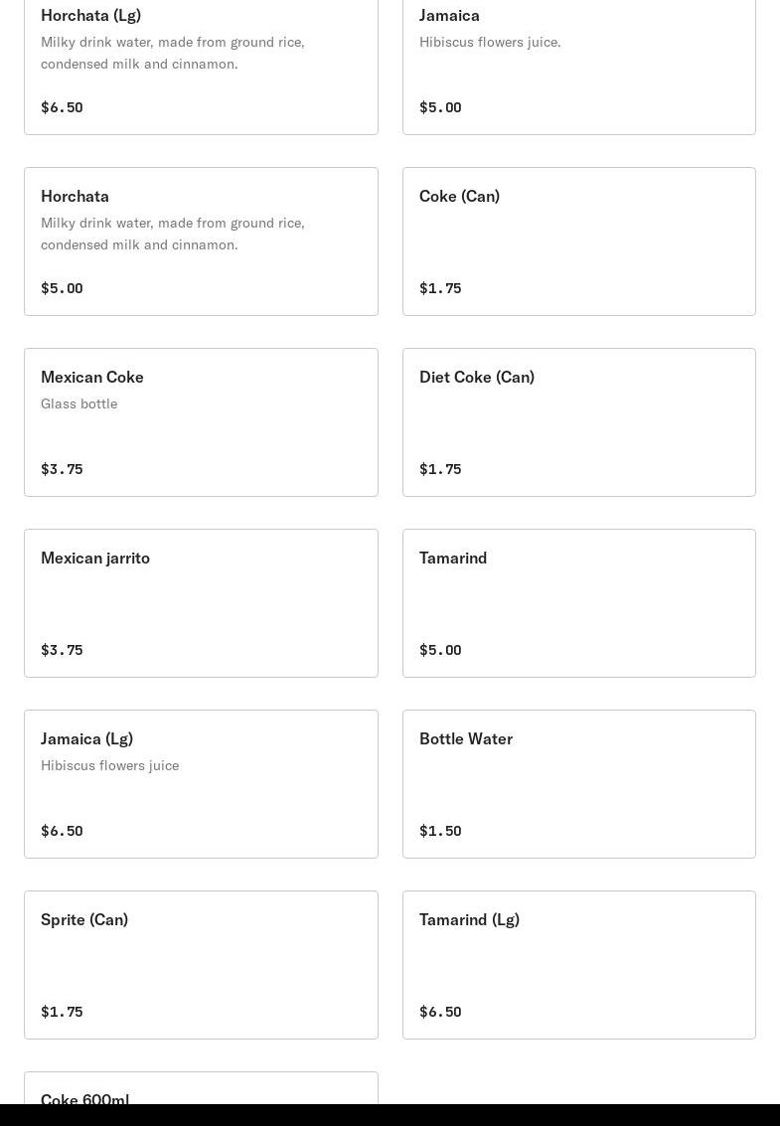Image resolution: width=780 pixels, height=1126 pixels.
Task: Pick the Diet Coke (Can) item
Action: pos(578,422)
